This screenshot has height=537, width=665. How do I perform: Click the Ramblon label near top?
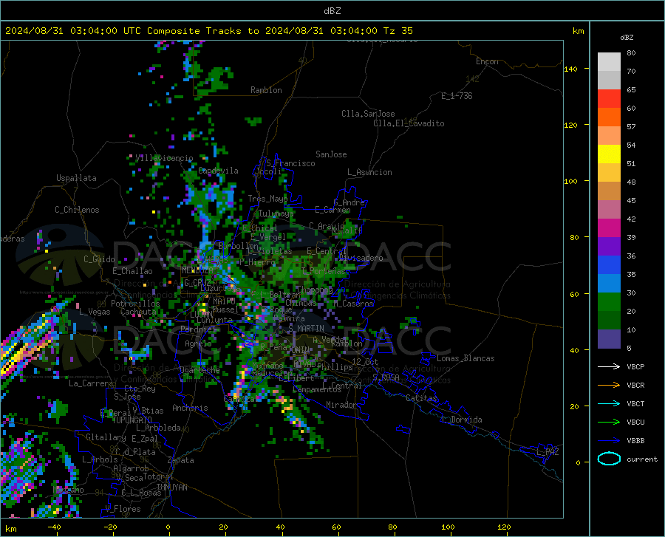pyautogui.click(x=266, y=90)
